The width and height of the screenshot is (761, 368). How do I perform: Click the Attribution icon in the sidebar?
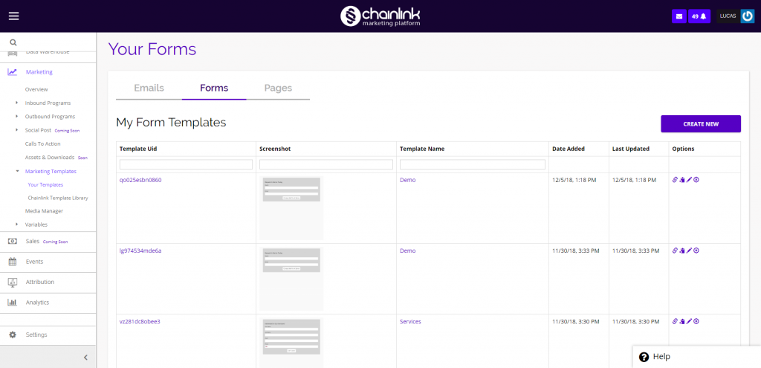[13, 282]
